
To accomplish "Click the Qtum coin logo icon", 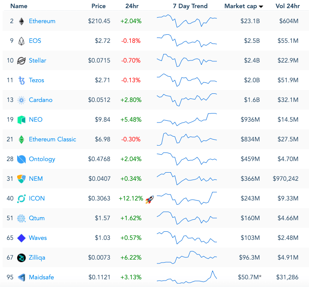I will point(21,218).
